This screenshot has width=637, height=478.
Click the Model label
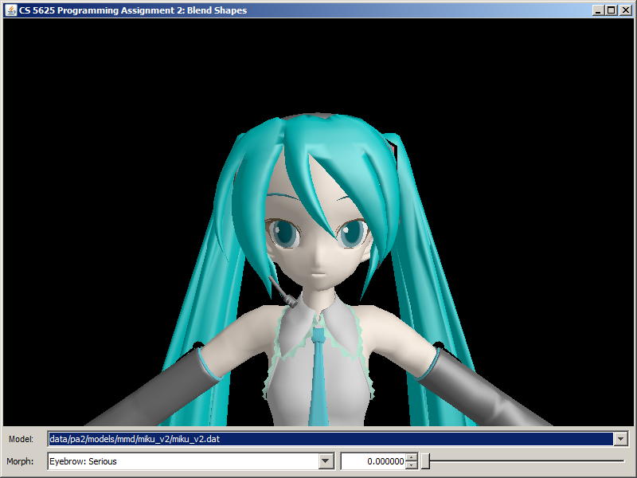pyautogui.click(x=21, y=439)
